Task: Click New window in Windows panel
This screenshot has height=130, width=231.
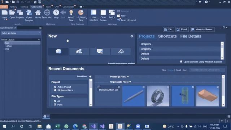Action: point(121,16)
